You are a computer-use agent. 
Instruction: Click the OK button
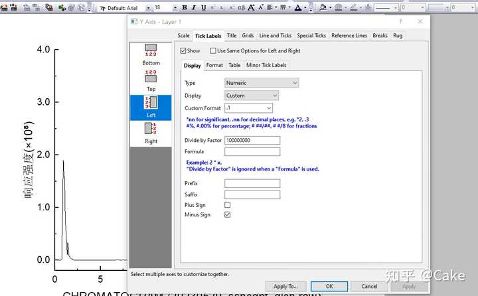(x=329, y=286)
